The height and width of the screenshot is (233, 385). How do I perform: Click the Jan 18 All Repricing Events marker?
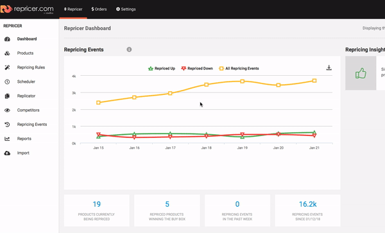(207, 85)
